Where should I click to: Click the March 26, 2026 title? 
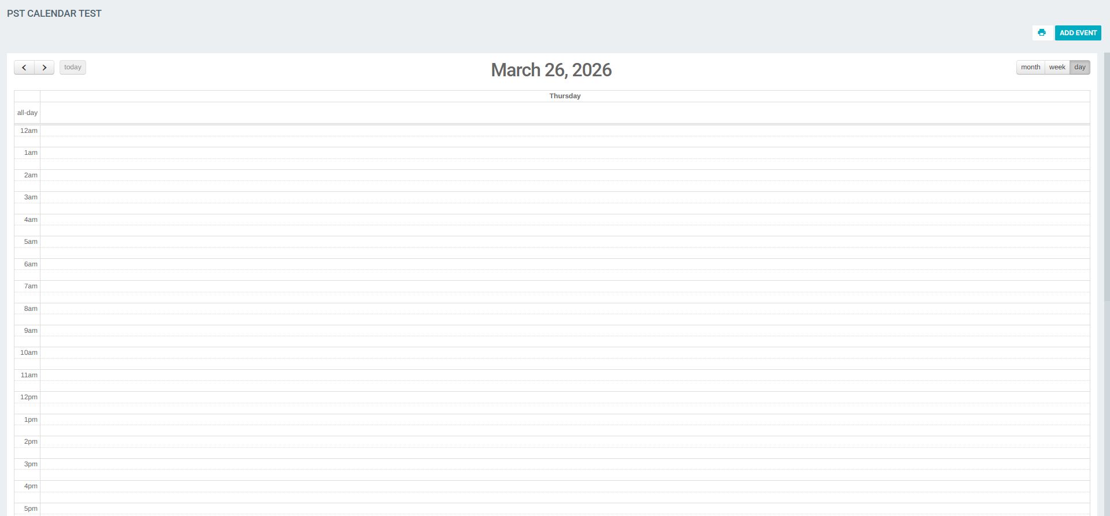point(551,70)
